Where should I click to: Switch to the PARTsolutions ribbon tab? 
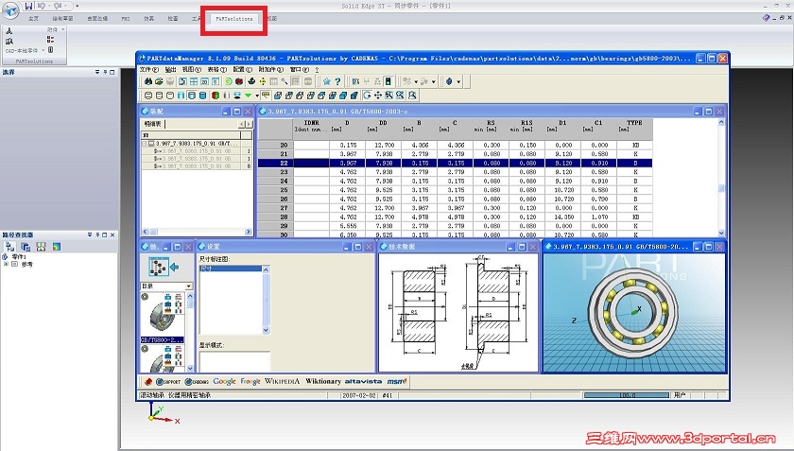[234, 19]
